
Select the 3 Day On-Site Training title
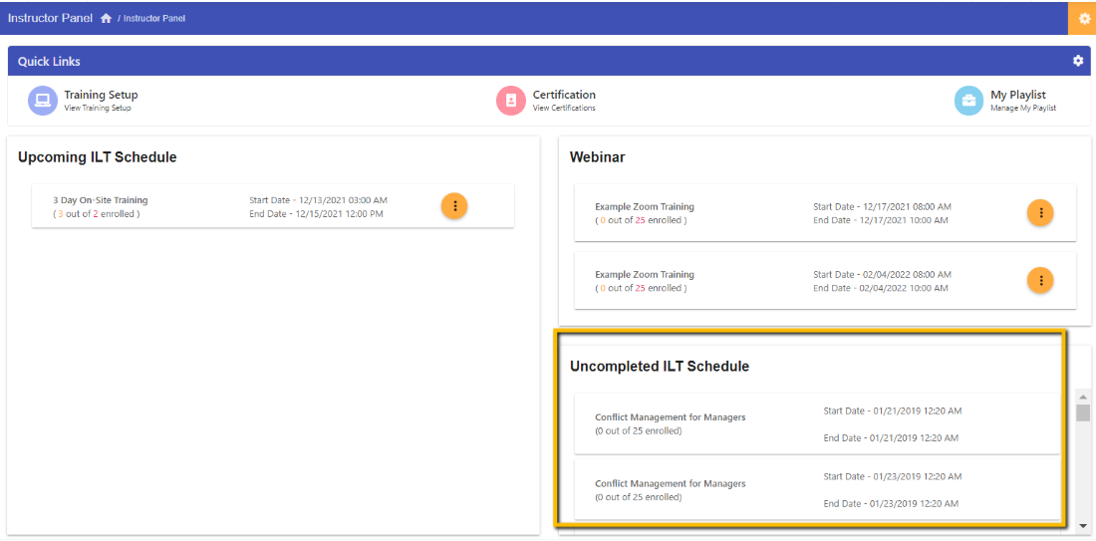click(101, 200)
